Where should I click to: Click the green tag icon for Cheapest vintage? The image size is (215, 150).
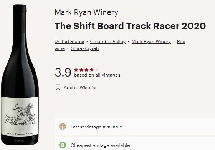63,145
